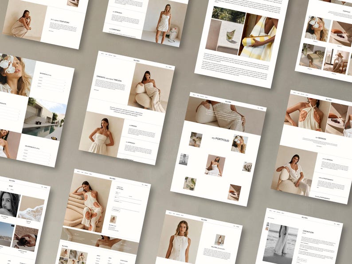
Task: Click the ISLA REN logo on the my SERVICES page
Action: pos(329,99)
